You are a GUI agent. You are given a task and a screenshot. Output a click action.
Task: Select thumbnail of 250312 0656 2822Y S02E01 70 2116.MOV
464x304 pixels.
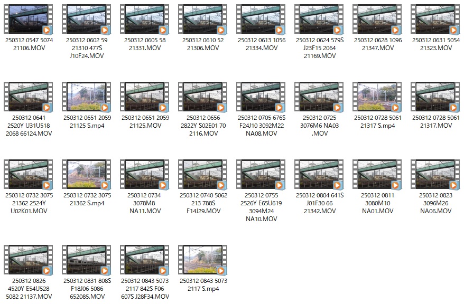coord(203,97)
